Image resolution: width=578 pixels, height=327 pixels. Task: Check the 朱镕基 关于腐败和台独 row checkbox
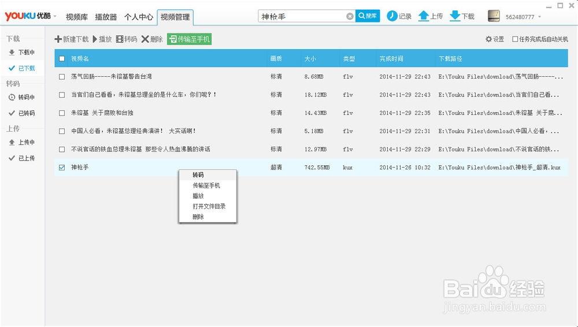tap(62, 113)
